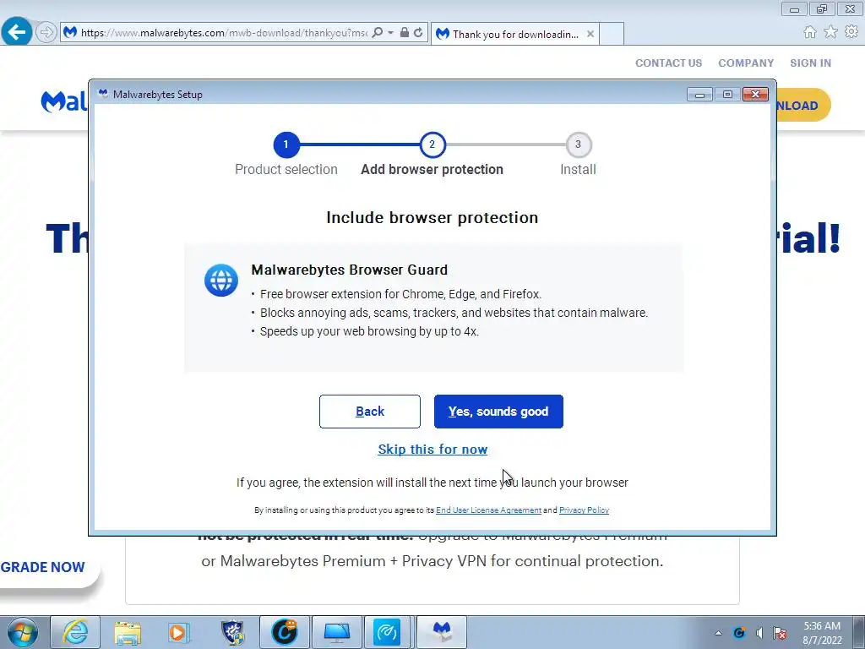Open the volume speaker tray icon
The height and width of the screenshot is (649, 865).
pos(759,633)
